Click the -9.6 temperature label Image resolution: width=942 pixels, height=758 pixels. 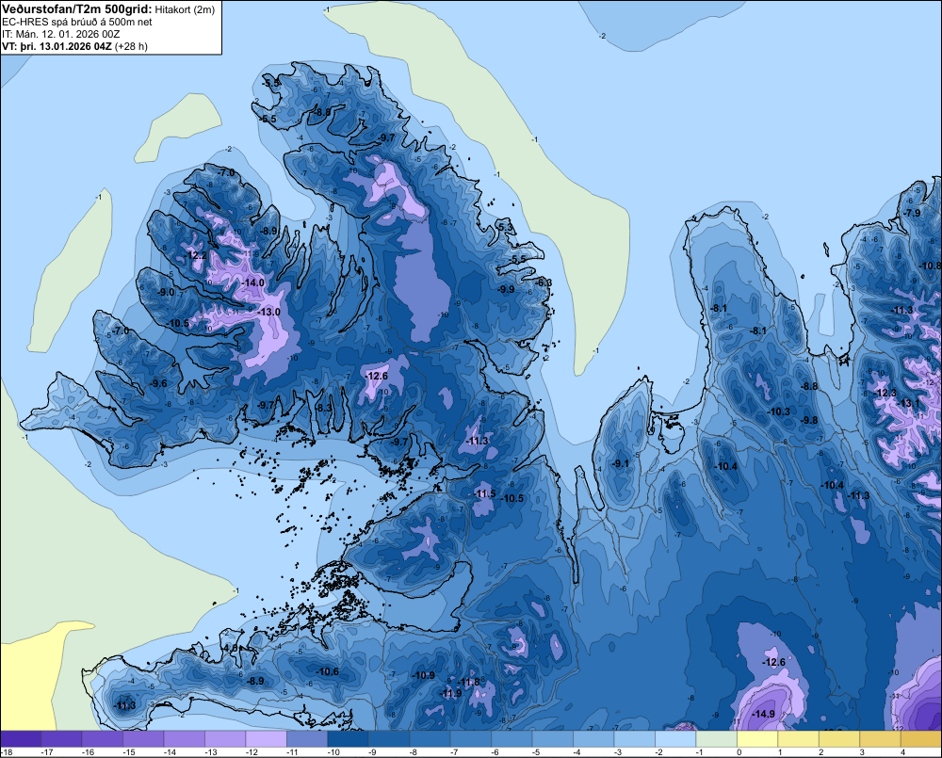158,383
